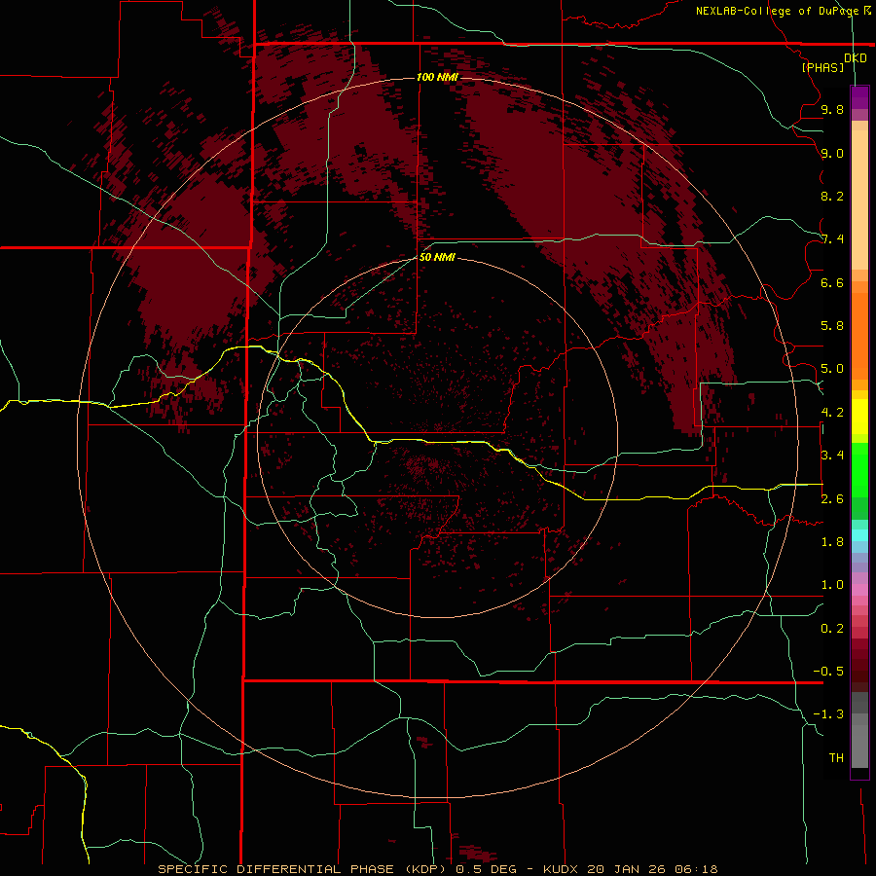This screenshot has width=876, height=876.
Task: Select the pink segment of the color bar
Action: 859,590
